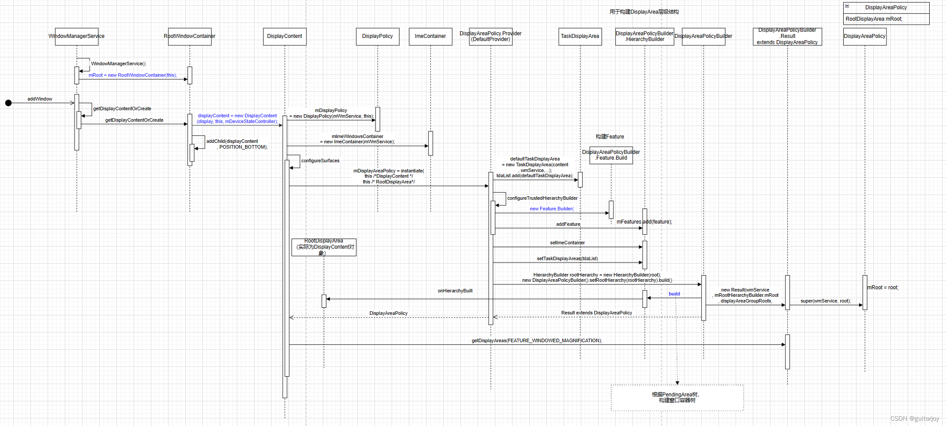Click the 用于构建DisplayArea层级结构 title text
This screenshot has height=426, width=946.
point(643,11)
